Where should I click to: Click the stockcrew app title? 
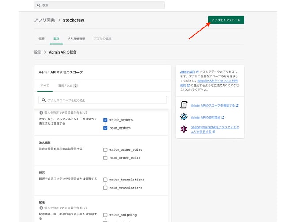click(74, 20)
